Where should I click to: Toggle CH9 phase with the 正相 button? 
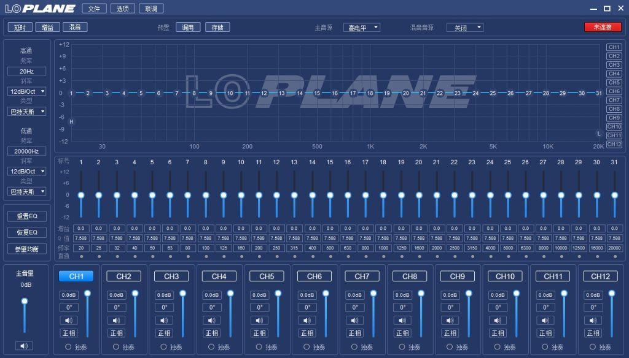pos(450,333)
